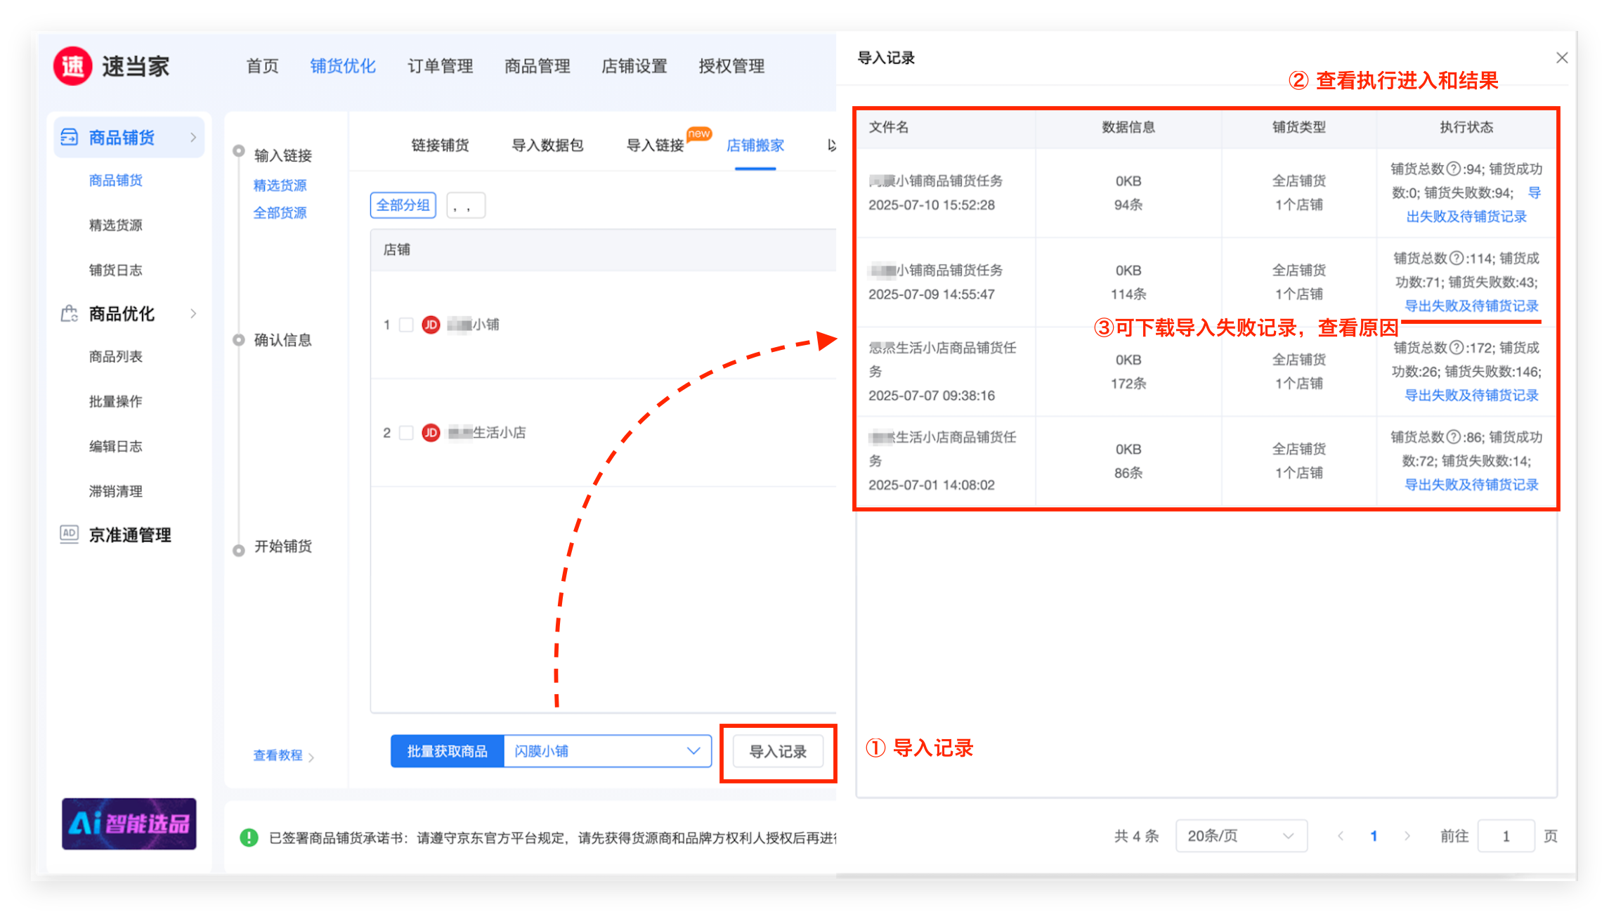Expand the 商品优化 sidebar chevron

tap(193, 313)
